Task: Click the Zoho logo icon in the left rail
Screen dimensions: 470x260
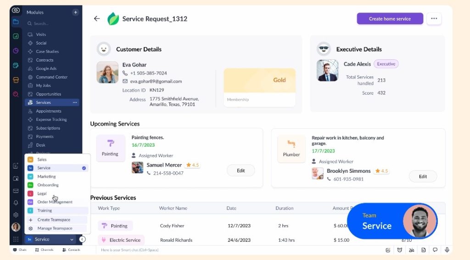Action: point(16,11)
